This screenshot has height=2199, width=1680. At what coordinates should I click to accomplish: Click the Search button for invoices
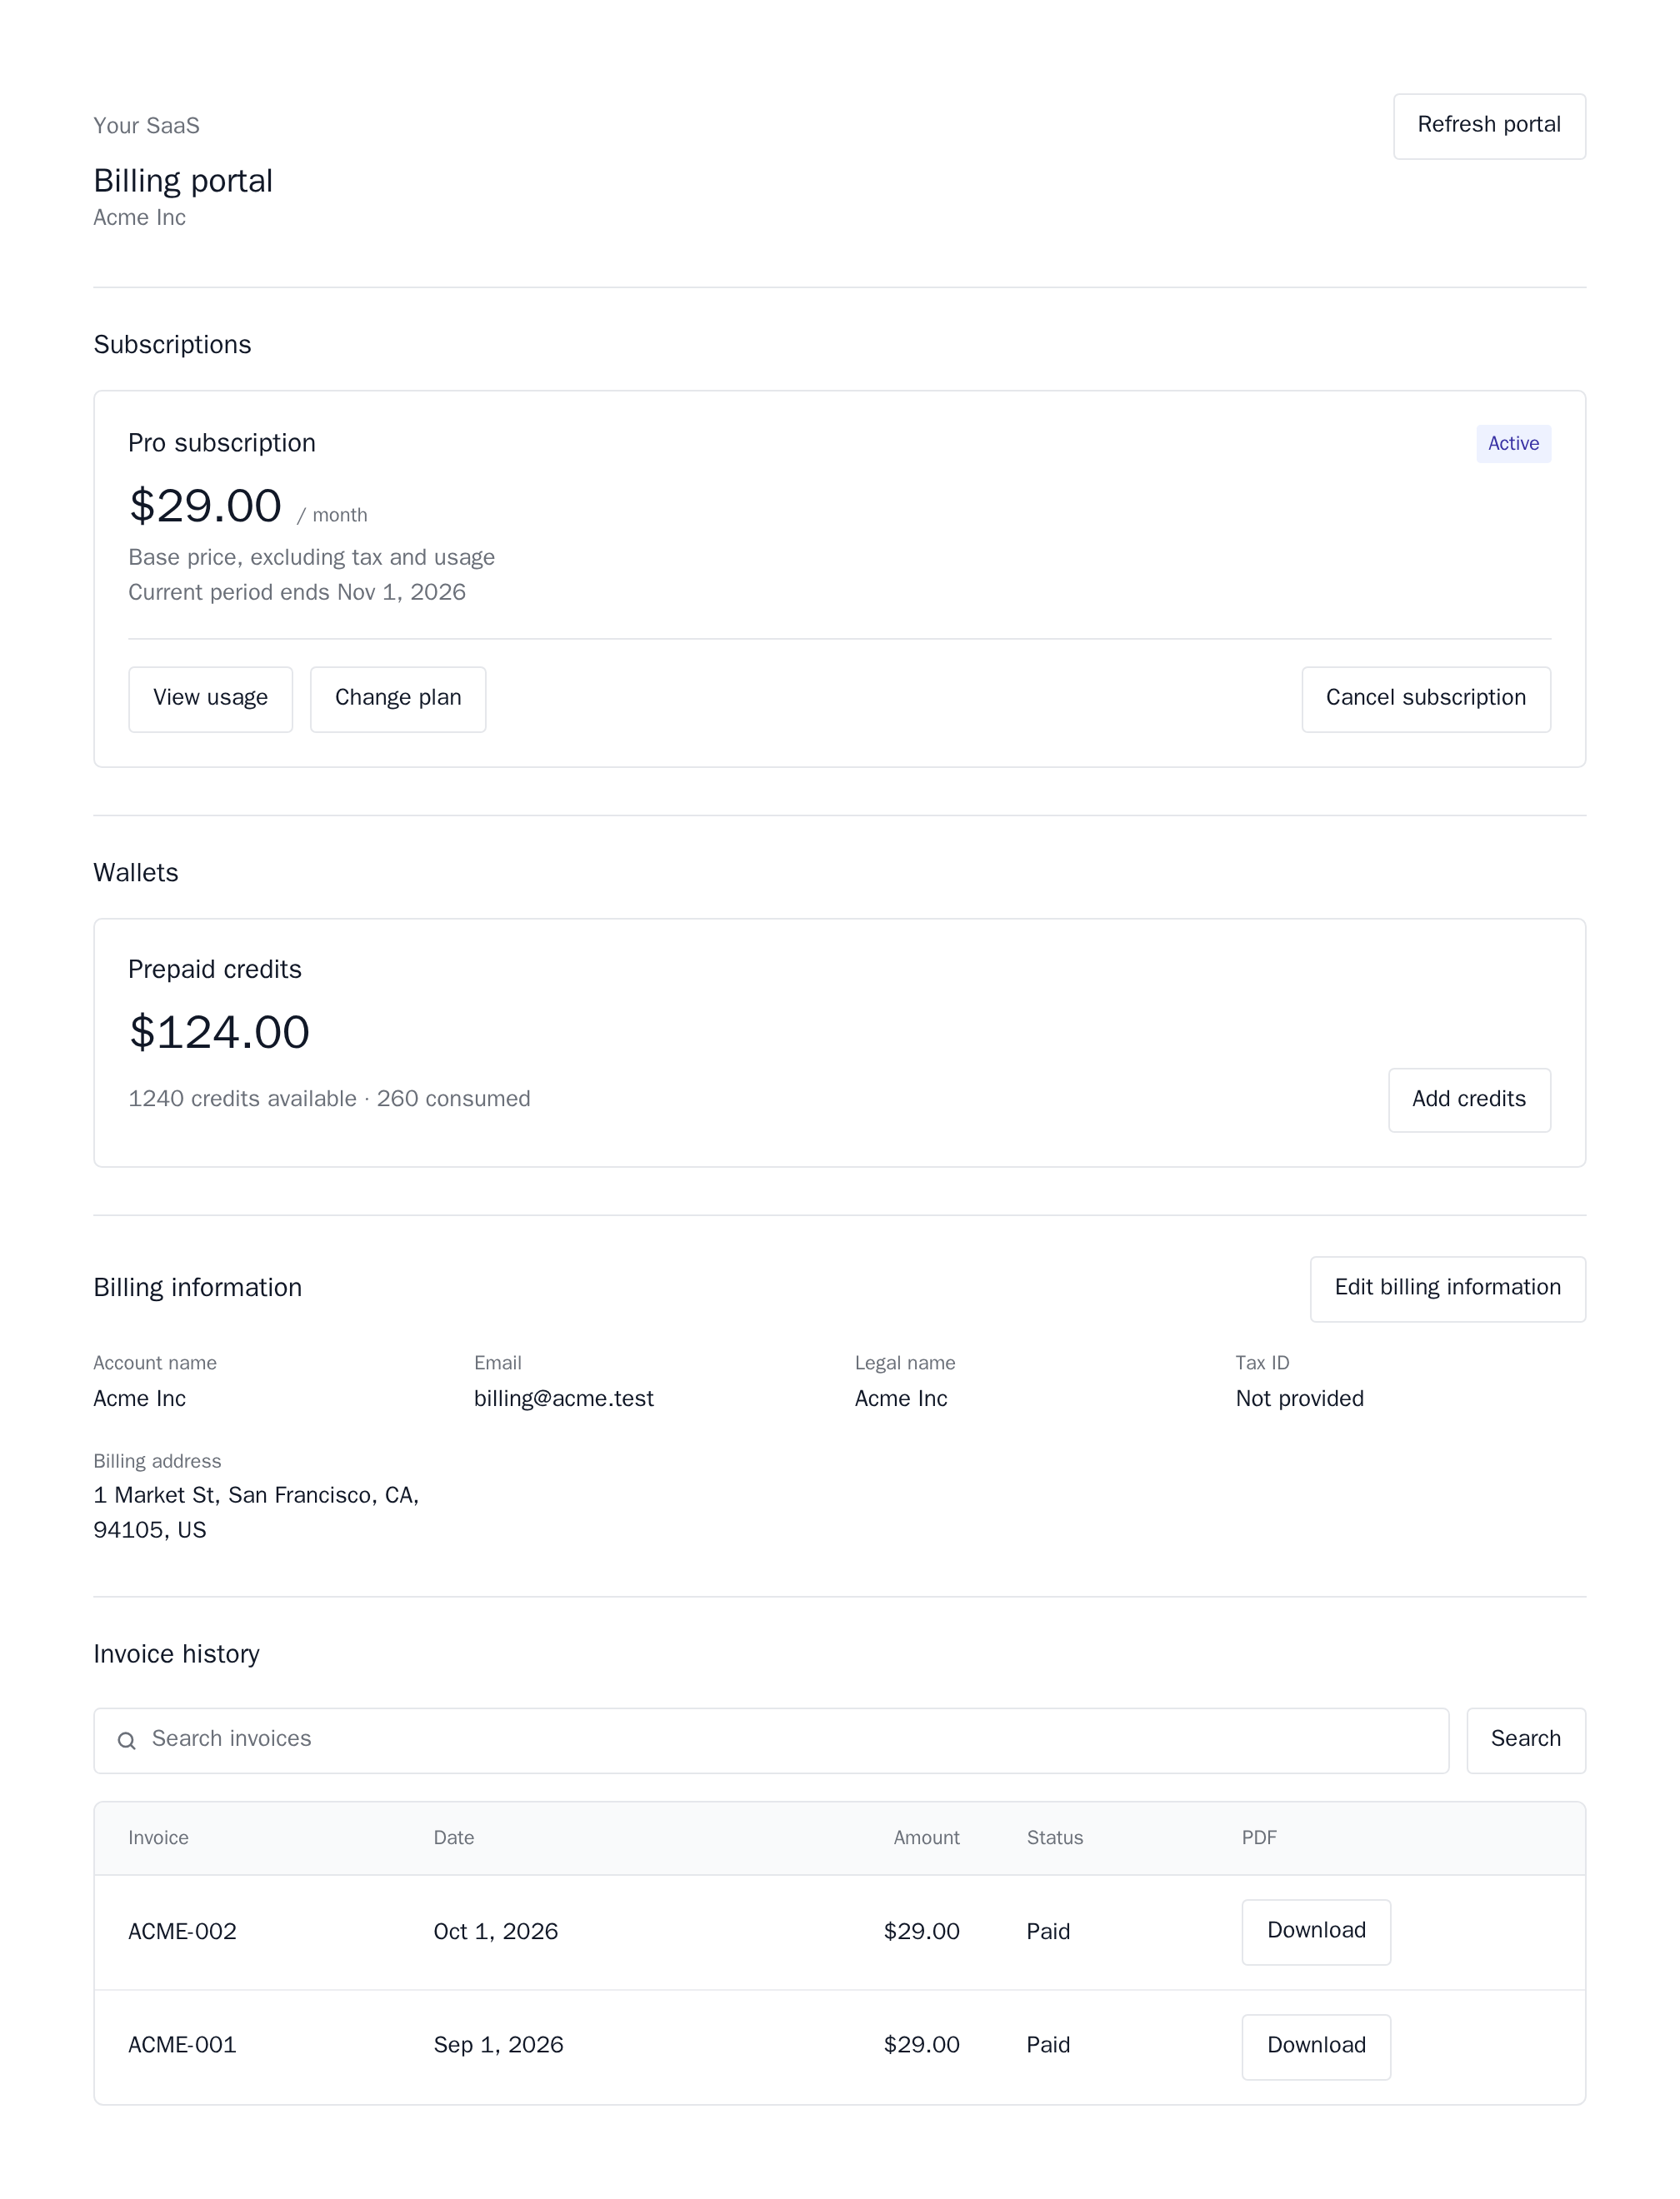click(1526, 1740)
